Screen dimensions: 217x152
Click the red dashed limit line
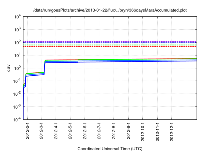click(x=110, y=47)
